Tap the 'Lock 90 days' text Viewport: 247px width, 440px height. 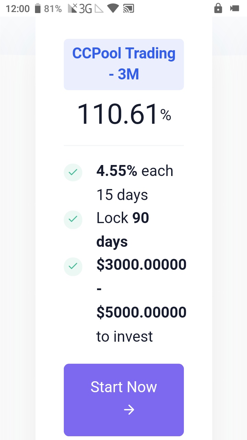coord(122,230)
